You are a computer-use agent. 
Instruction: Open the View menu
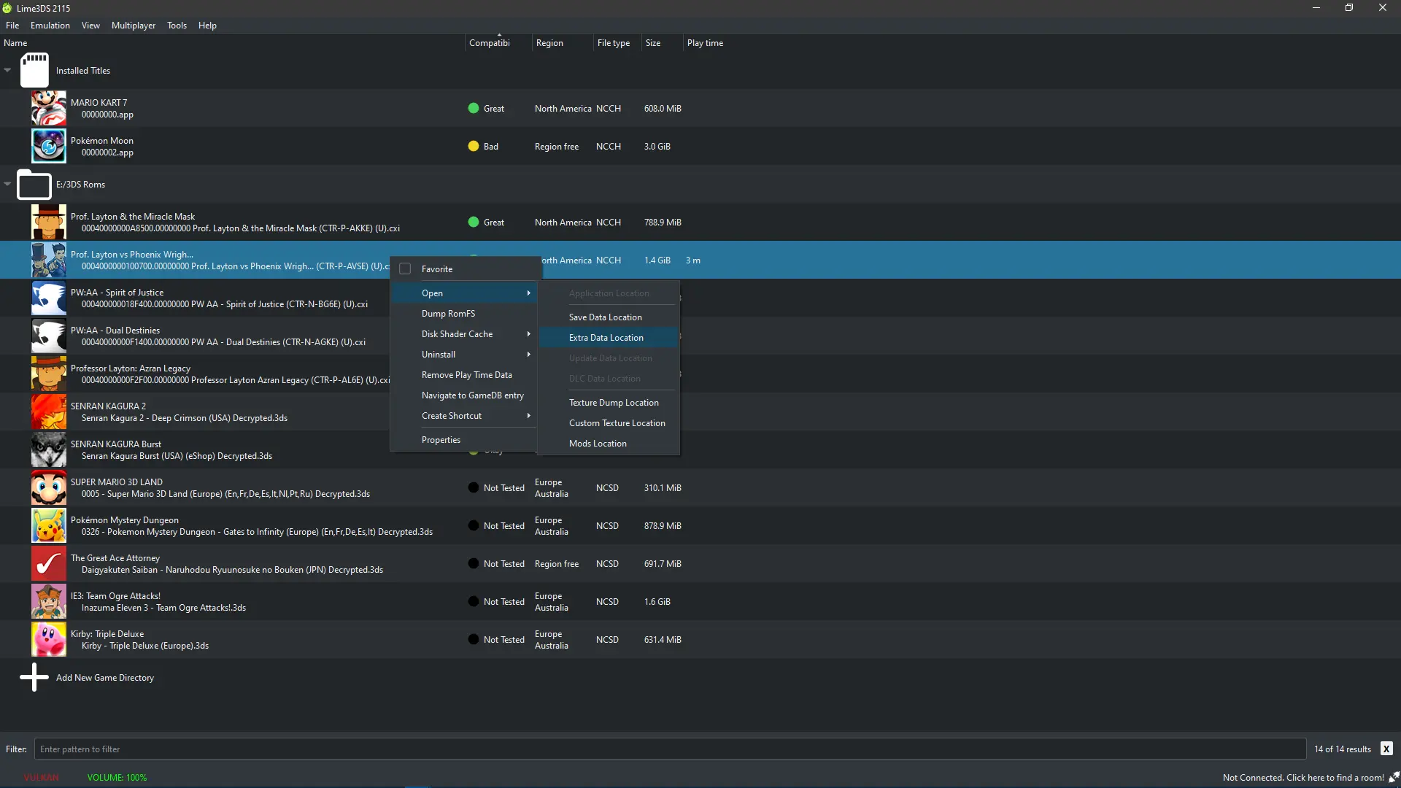pyautogui.click(x=90, y=25)
